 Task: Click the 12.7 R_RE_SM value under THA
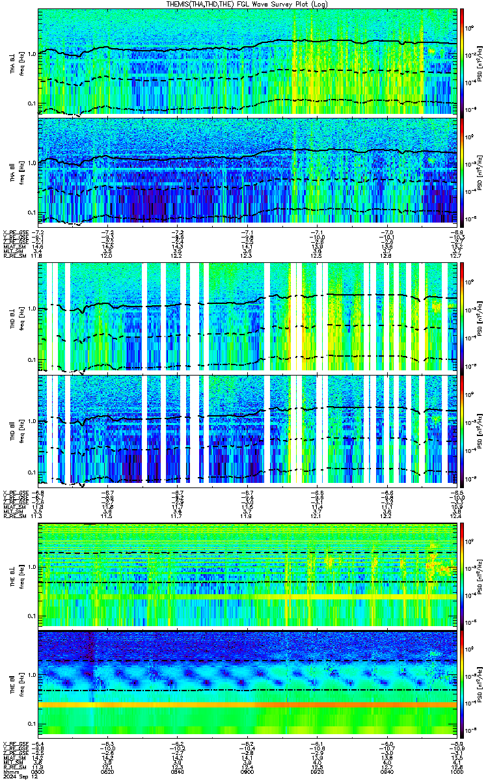[455, 256]
